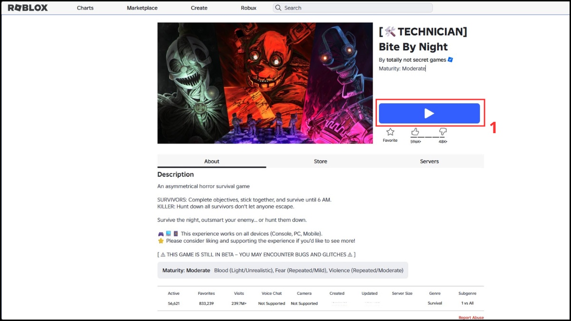Open creator 'totally not secret games' profile

pos(416,60)
